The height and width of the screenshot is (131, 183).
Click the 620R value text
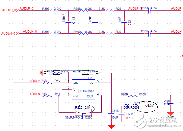pos(125,94)
